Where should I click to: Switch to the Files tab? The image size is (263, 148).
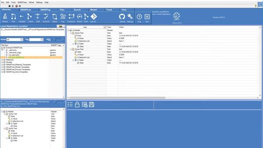click(62, 10)
